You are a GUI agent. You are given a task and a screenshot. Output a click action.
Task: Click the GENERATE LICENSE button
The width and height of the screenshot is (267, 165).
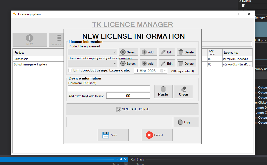[x=132, y=109]
